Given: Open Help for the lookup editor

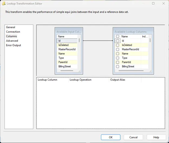Looking at the screenshot, I should coord(156,137).
